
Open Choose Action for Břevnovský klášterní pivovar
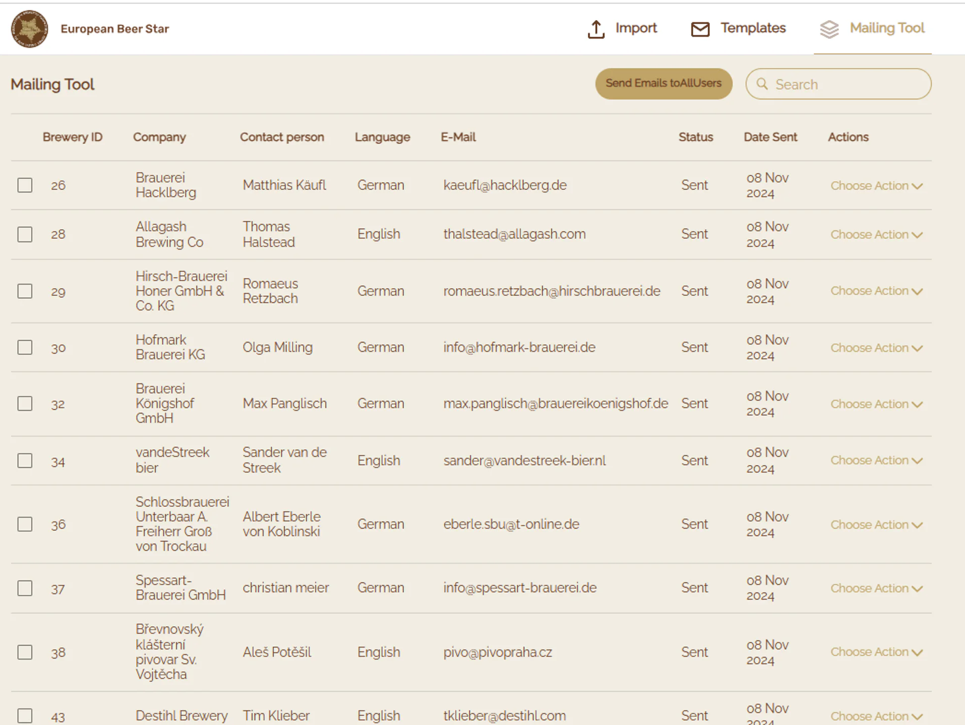tap(876, 652)
